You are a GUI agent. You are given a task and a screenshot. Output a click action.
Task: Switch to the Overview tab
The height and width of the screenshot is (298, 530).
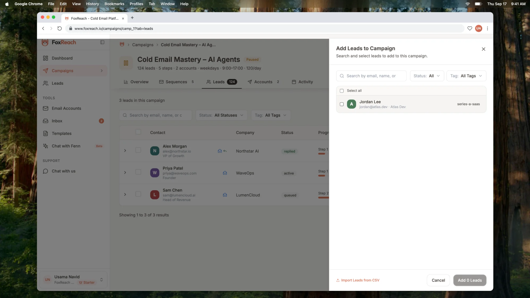(x=136, y=82)
